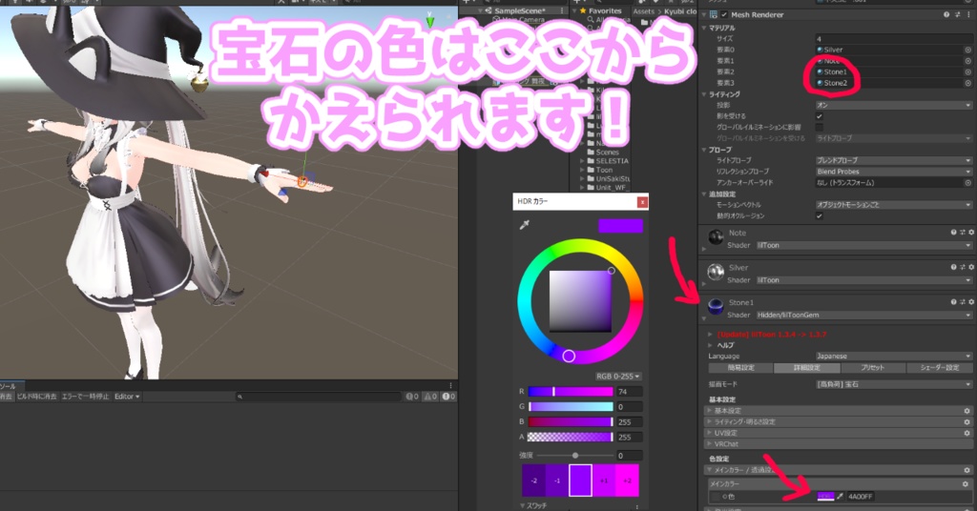Image resolution: width=977 pixels, height=511 pixels.
Task: Open Note material gear menu
Action: pos(970,233)
